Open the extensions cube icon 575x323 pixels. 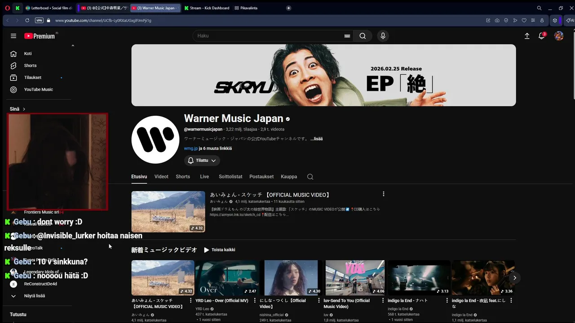[555, 20]
